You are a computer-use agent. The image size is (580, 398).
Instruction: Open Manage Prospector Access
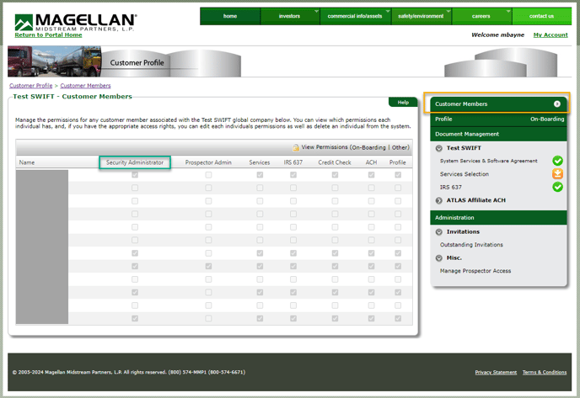tap(475, 271)
